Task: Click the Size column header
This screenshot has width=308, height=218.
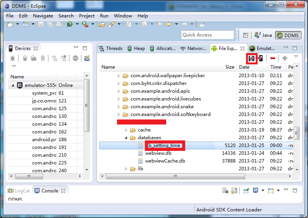Action: click(x=225, y=67)
